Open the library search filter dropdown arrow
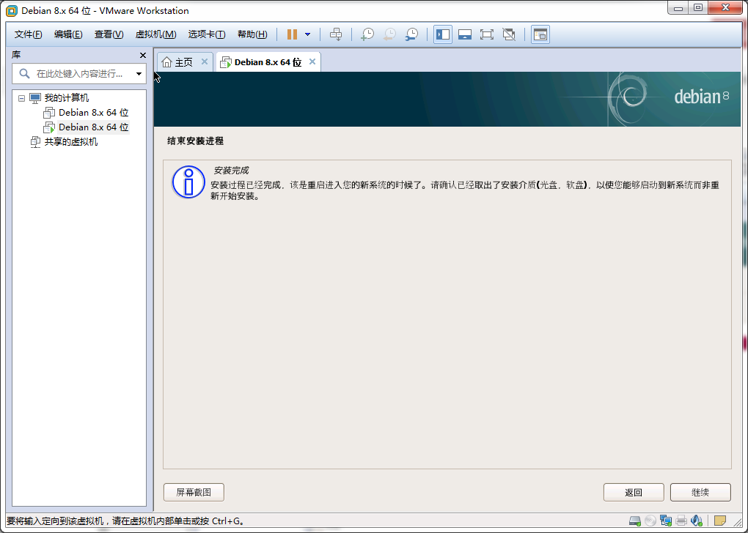The image size is (748, 533). click(139, 74)
